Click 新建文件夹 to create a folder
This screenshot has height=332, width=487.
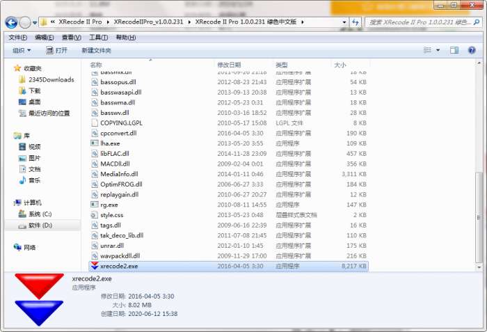pyautogui.click(x=96, y=50)
